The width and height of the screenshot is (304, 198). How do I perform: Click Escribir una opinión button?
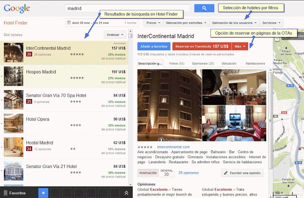click(242, 173)
